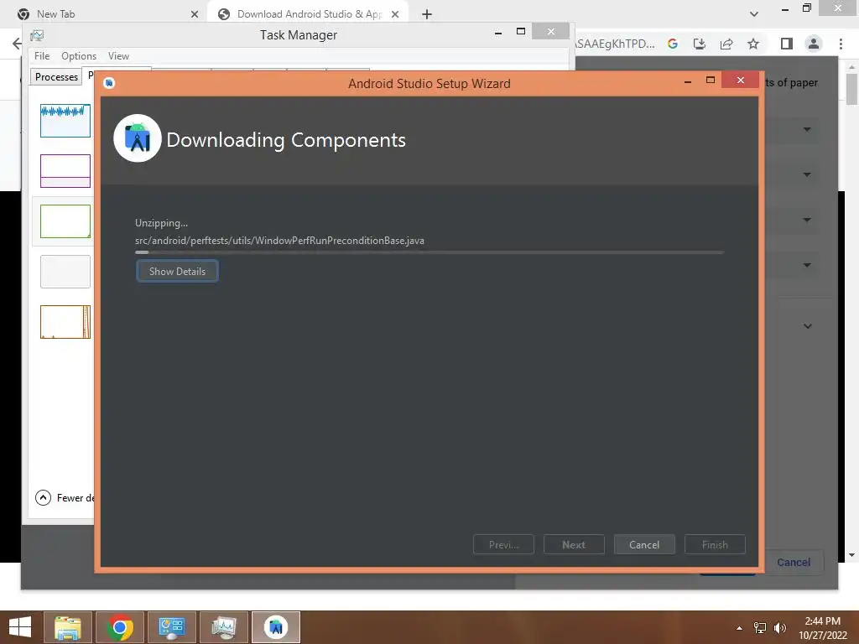Click the Finish button in Setup Wizard
This screenshot has height=644, width=859.
[x=715, y=545]
